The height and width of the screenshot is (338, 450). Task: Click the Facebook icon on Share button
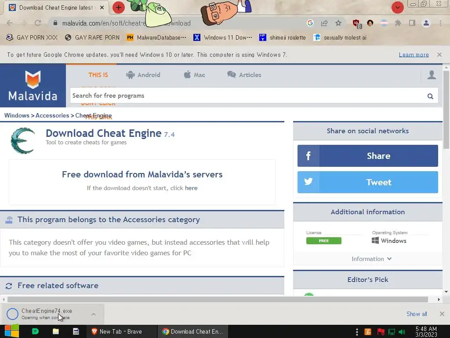tap(308, 156)
